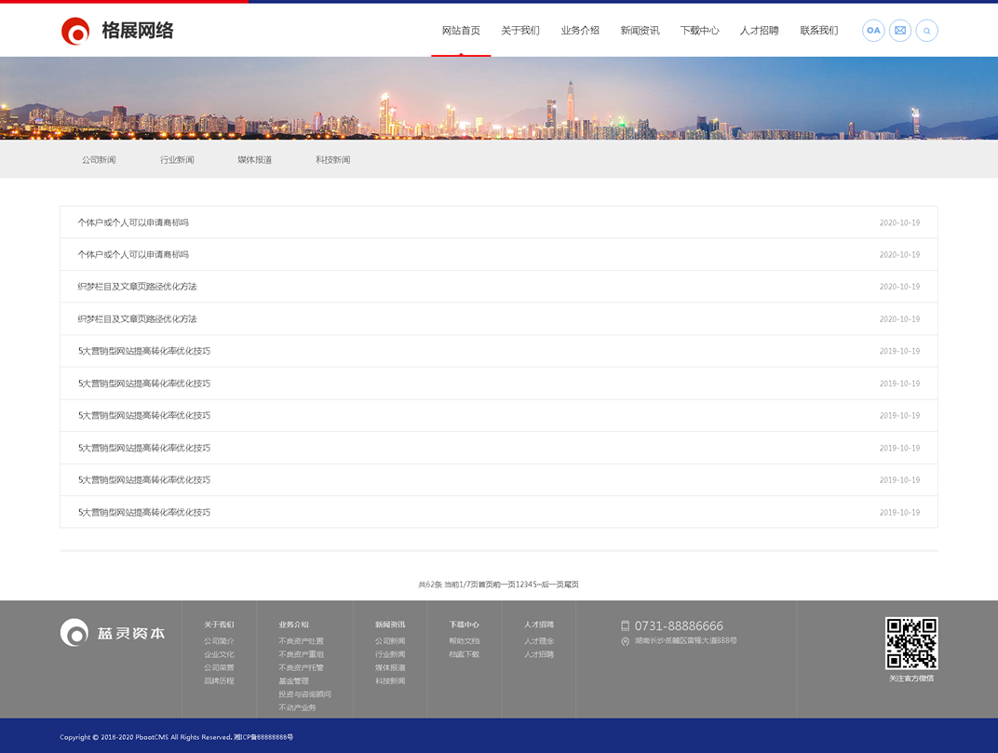Open first article 个体户或个人可以申请商标吗
The image size is (998, 753).
[x=133, y=222]
